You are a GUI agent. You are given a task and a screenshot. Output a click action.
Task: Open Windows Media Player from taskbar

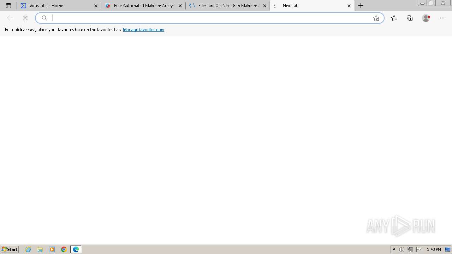(x=52, y=249)
